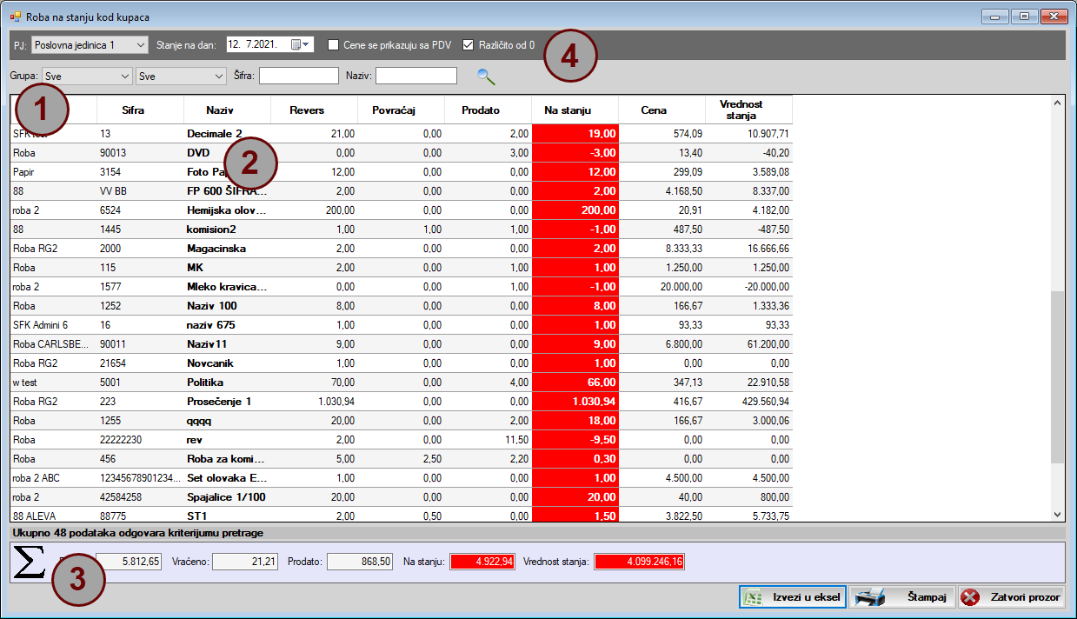Click the magnifying glass search icon

click(x=486, y=77)
